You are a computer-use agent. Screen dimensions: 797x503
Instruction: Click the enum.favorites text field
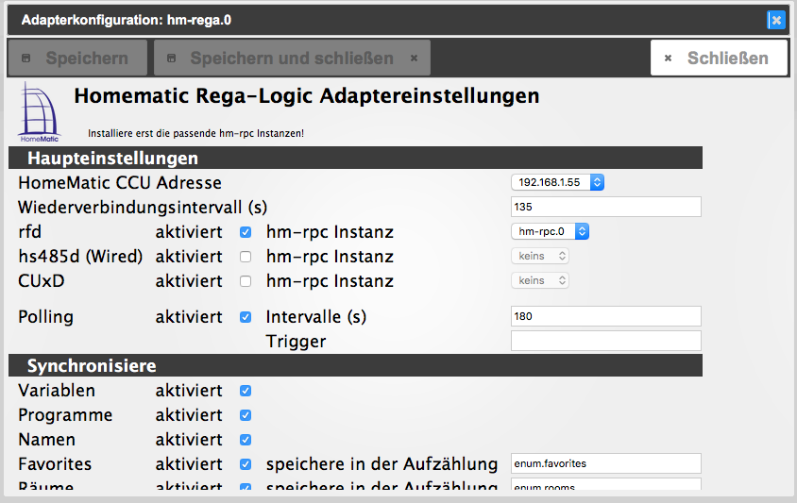tap(605, 463)
